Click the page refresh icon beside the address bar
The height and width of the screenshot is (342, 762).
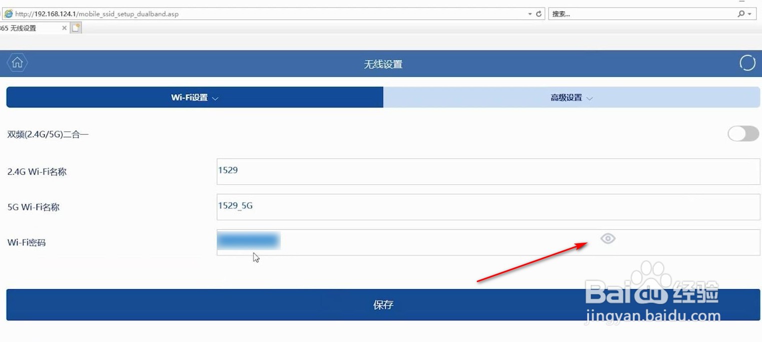coord(538,13)
